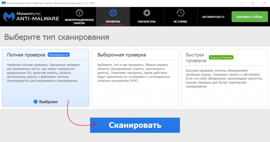Select the Проверка tab label
This screenshot has width=270, height=142.
(x=113, y=22)
